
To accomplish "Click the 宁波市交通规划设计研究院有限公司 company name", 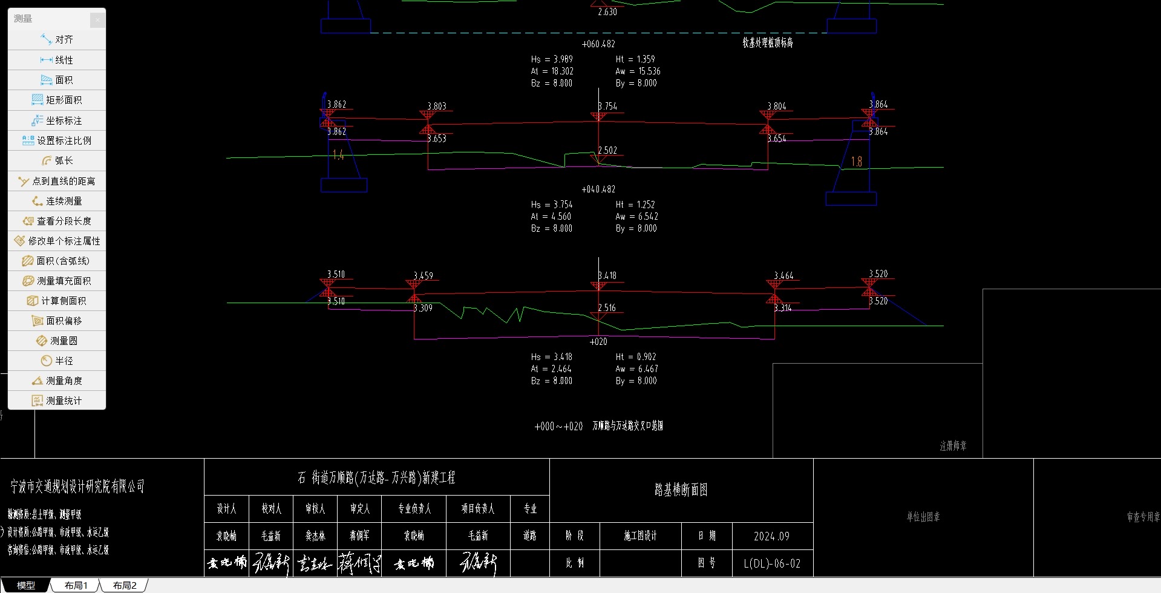I will click(77, 486).
